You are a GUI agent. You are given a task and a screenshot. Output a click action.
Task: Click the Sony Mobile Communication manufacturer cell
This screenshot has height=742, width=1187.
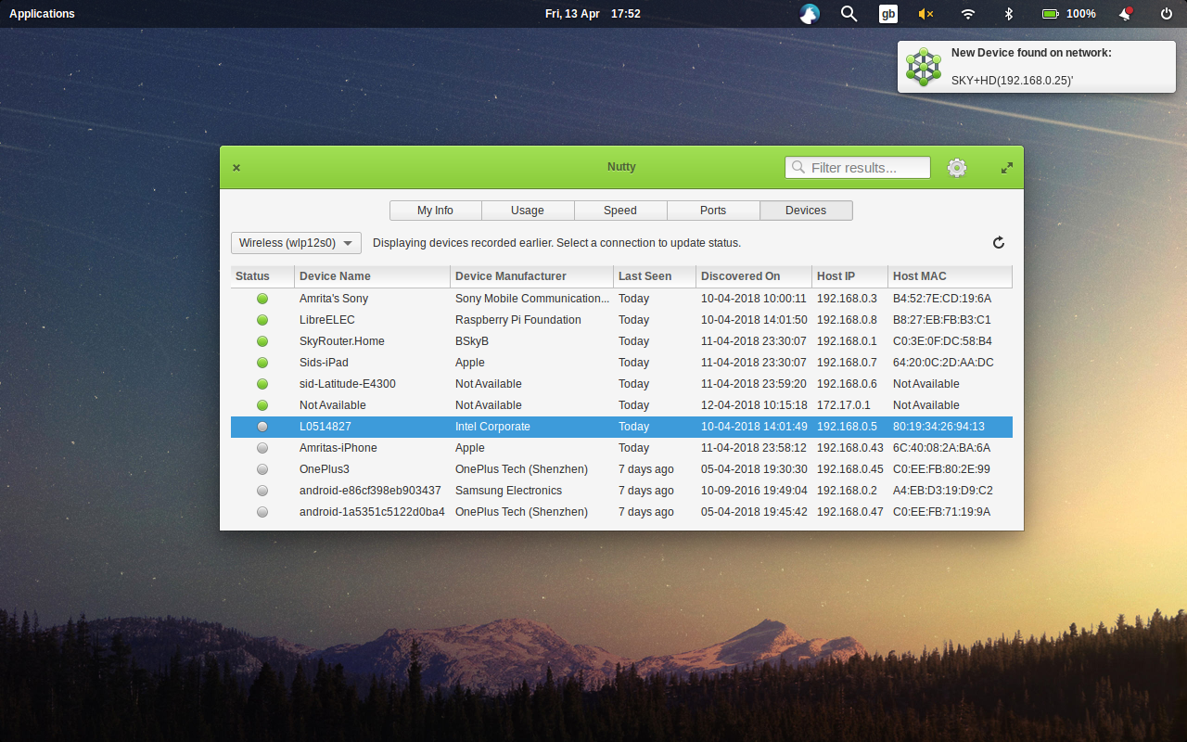pyautogui.click(x=532, y=299)
